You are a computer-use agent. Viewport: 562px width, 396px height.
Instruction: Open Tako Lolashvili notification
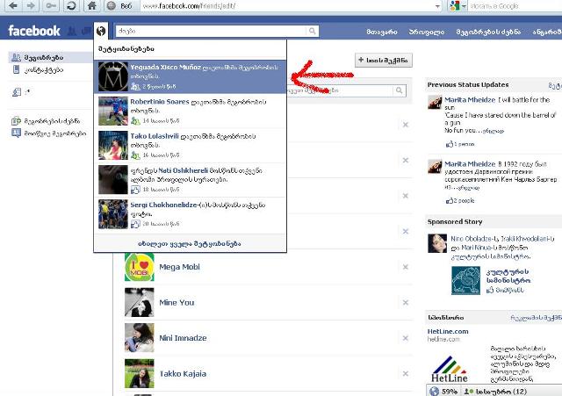pyautogui.click(x=190, y=146)
